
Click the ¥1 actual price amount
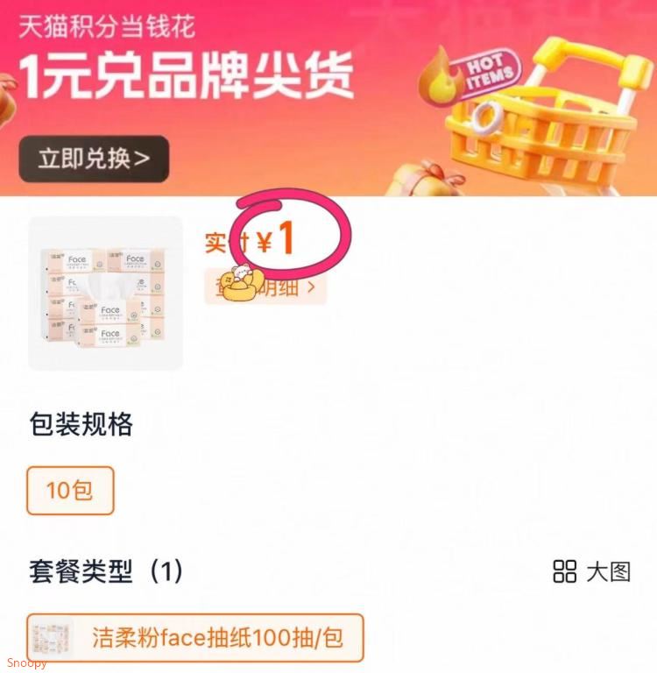click(276, 237)
